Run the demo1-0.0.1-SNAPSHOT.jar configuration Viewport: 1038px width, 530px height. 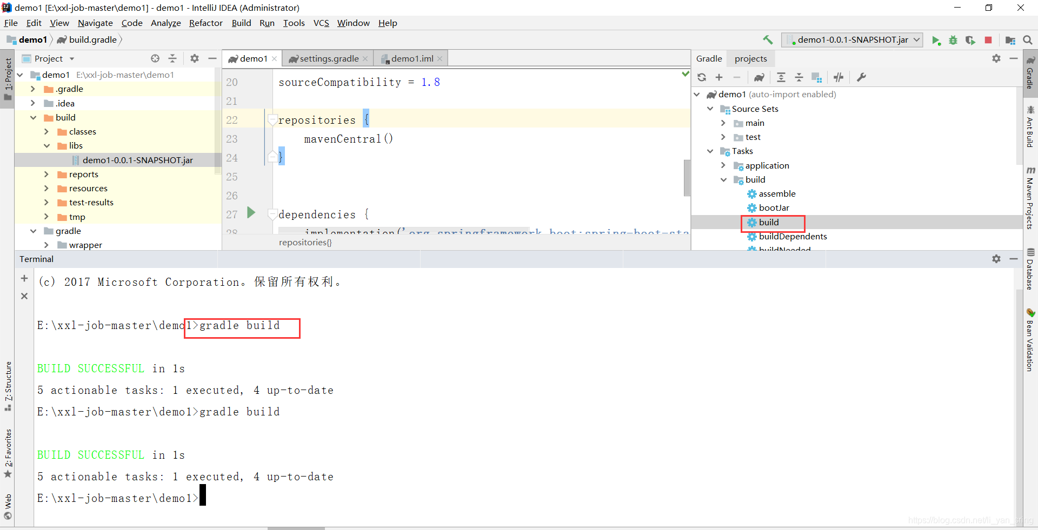(x=936, y=40)
